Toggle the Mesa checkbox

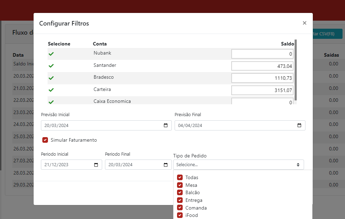tap(180, 185)
